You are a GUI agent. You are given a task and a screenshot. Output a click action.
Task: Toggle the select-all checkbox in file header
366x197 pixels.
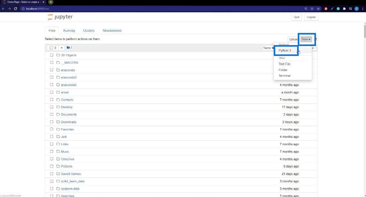tap(51, 48)
